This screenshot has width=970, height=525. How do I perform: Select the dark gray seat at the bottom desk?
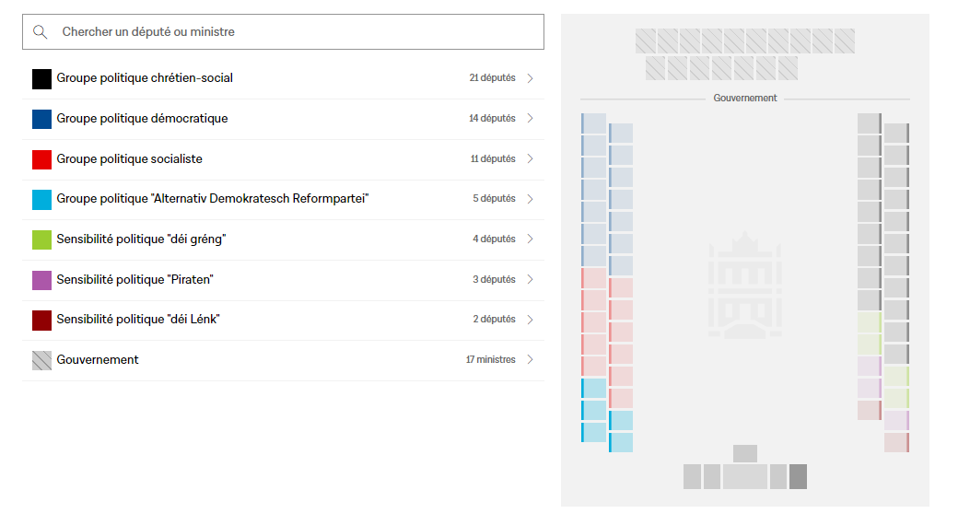point(798,477)
